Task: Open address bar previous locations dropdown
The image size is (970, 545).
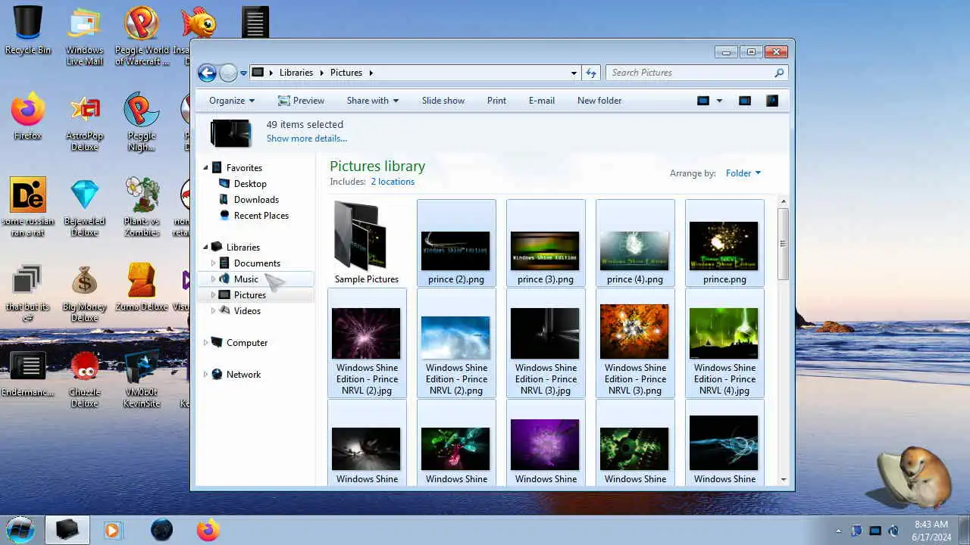Action: 574,73
